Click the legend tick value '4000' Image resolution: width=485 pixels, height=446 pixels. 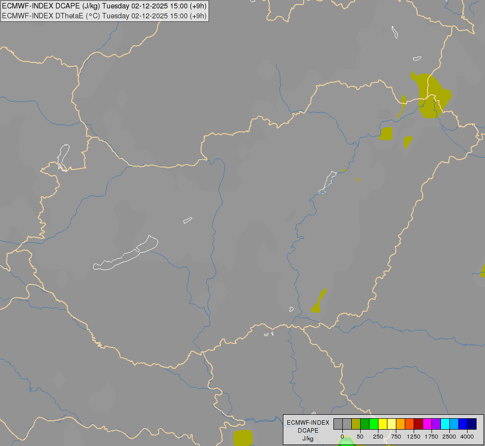[x=467, y=437]
